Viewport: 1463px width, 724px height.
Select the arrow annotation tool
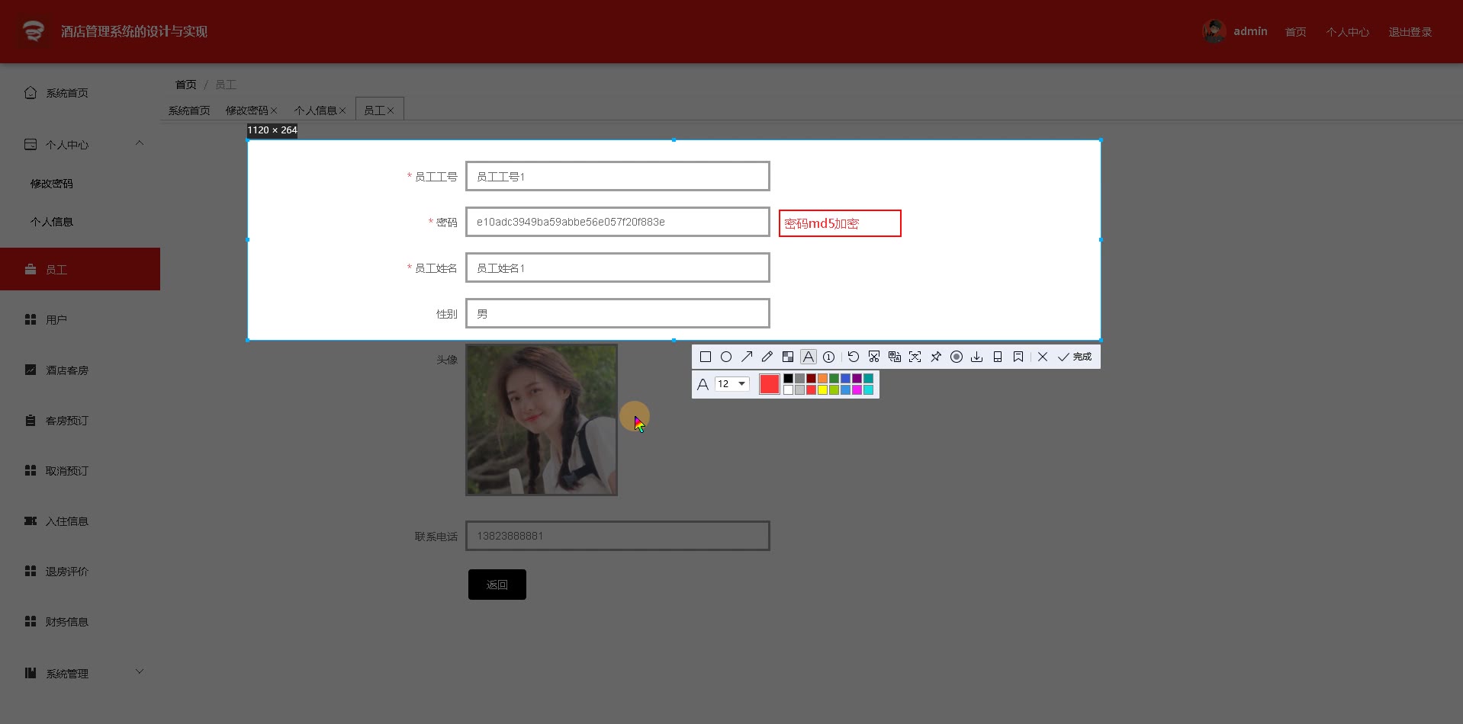pyautogui.click(x=747, y=357)
